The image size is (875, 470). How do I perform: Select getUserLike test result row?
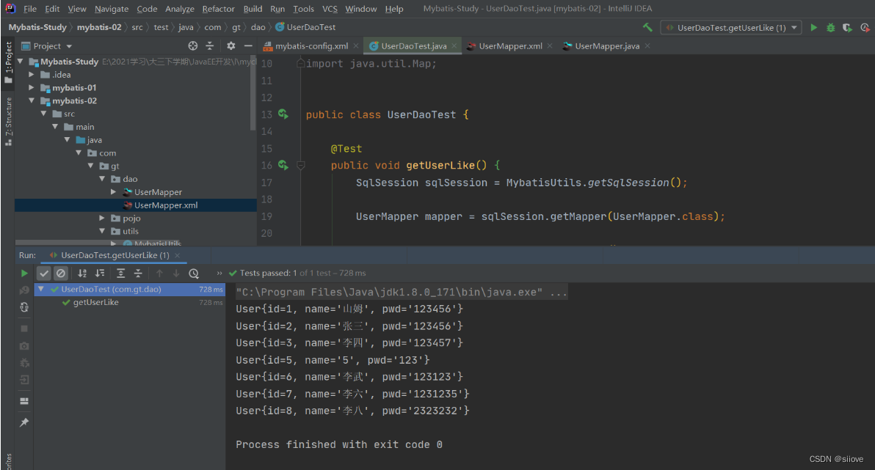(129, 302)
